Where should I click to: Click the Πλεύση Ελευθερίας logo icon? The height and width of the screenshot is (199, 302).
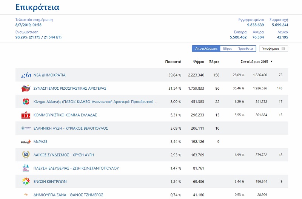tap(26, 168)
